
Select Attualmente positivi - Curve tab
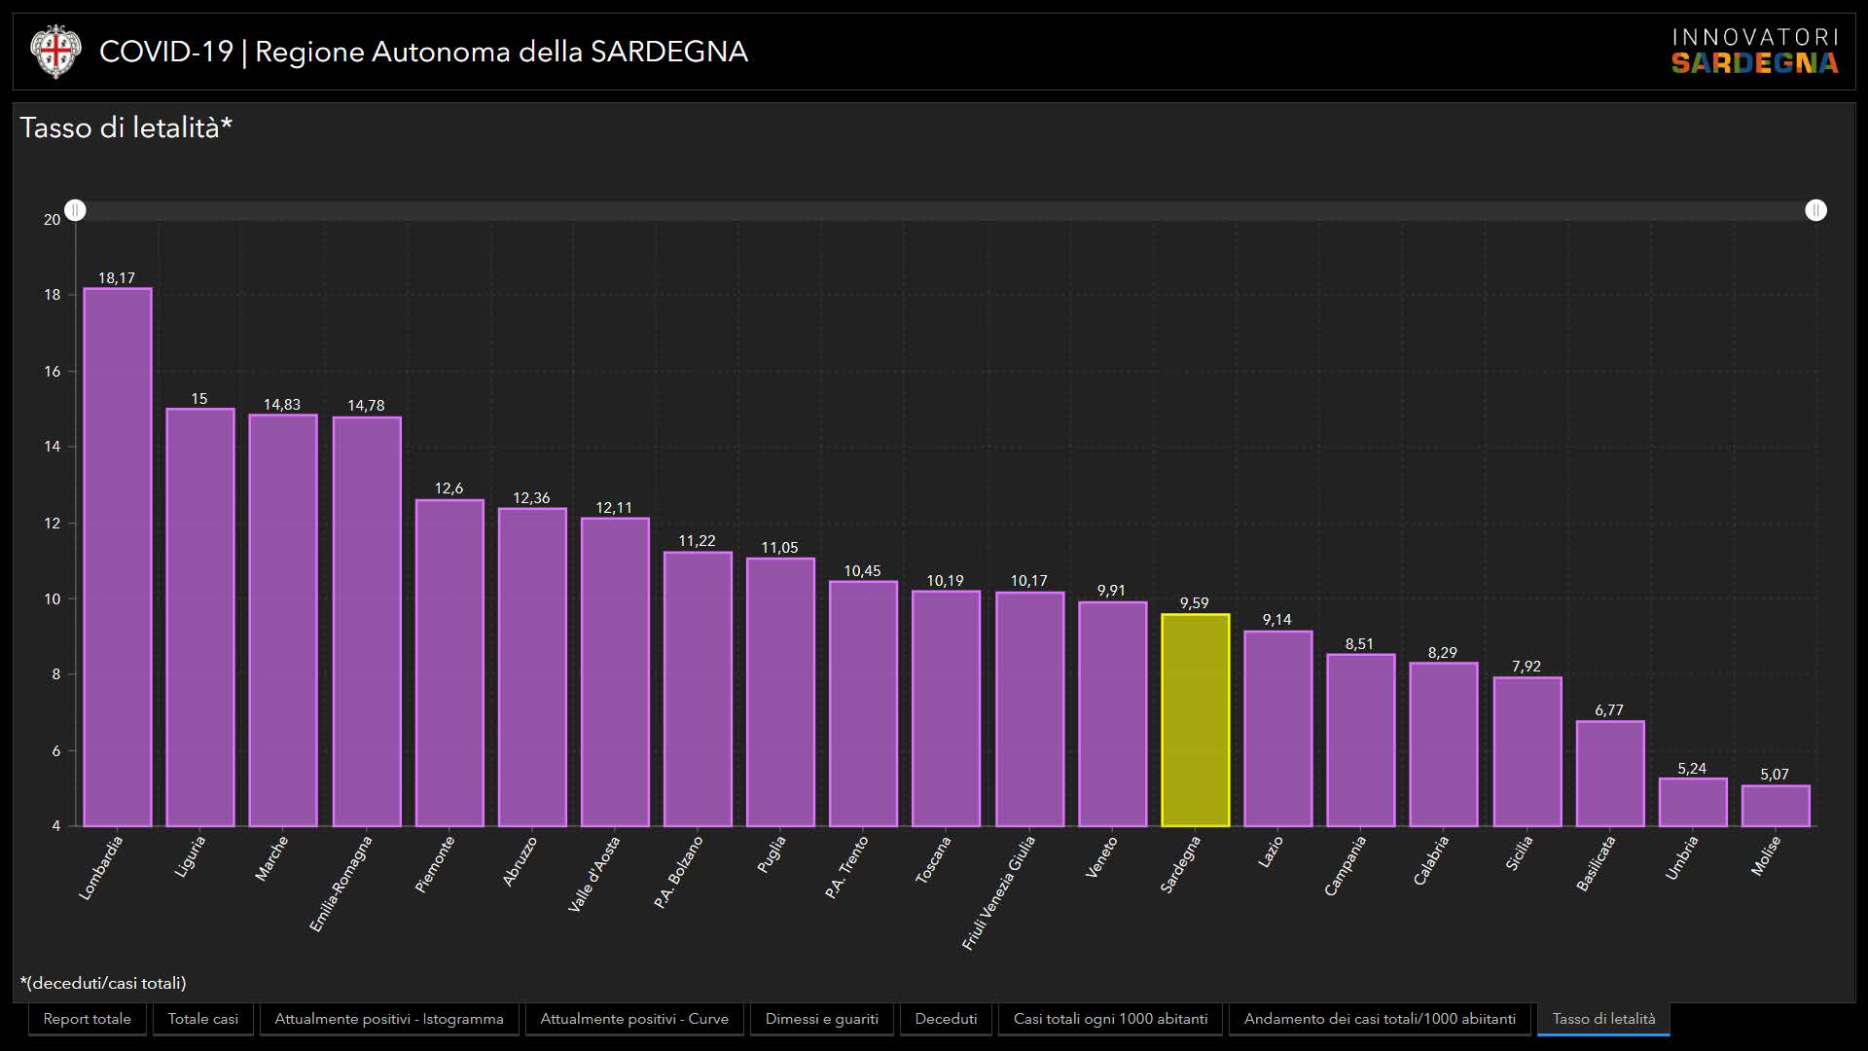click(x=634, y=1019)
